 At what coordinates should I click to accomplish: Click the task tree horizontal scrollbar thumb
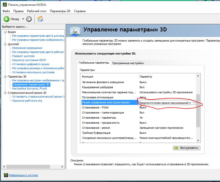[x=28, y=167]
